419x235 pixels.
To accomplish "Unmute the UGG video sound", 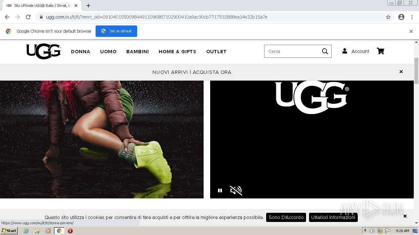I will (236, 190).
